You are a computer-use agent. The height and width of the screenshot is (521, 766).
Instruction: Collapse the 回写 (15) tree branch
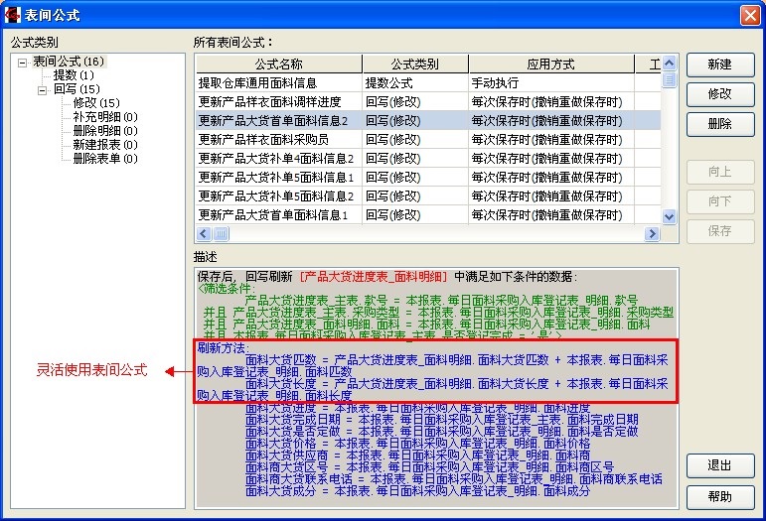pos(43,89)
